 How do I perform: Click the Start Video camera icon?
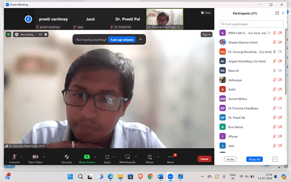pyautogui.click(x=35, y=157)
